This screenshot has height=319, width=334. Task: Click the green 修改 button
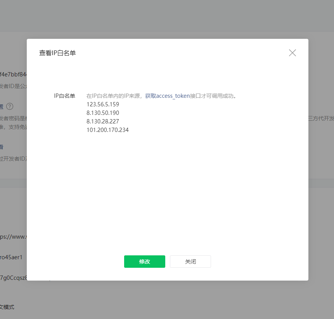[145, 262]
